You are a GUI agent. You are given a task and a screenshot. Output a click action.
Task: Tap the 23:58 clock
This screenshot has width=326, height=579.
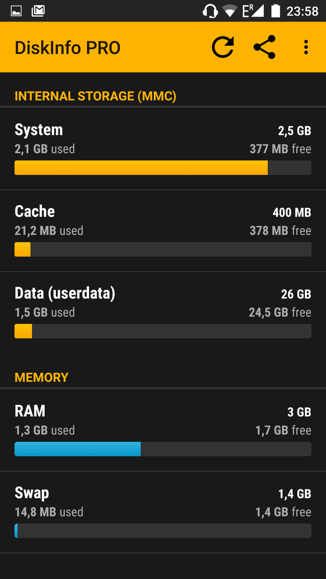(x=302, y=11)
